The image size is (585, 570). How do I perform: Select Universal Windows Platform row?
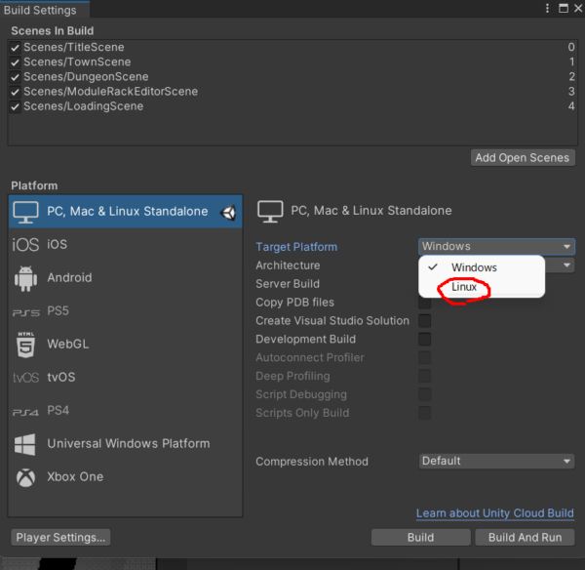pyautogui.click(x=126, y=444)
